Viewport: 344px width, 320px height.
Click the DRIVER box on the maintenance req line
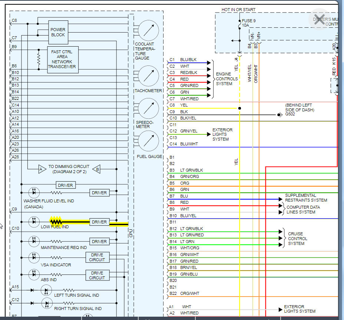click(99, 242)
